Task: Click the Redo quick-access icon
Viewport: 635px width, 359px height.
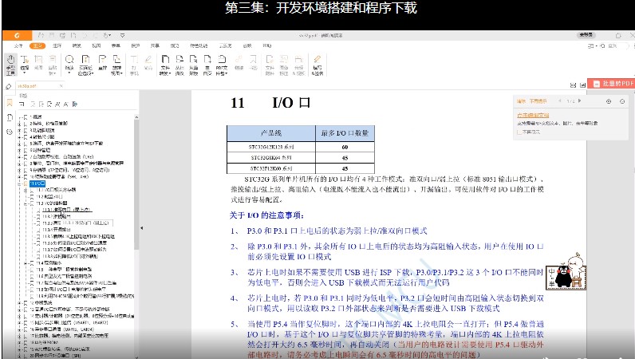Action: pyautogui.click(x=96, y=36)
